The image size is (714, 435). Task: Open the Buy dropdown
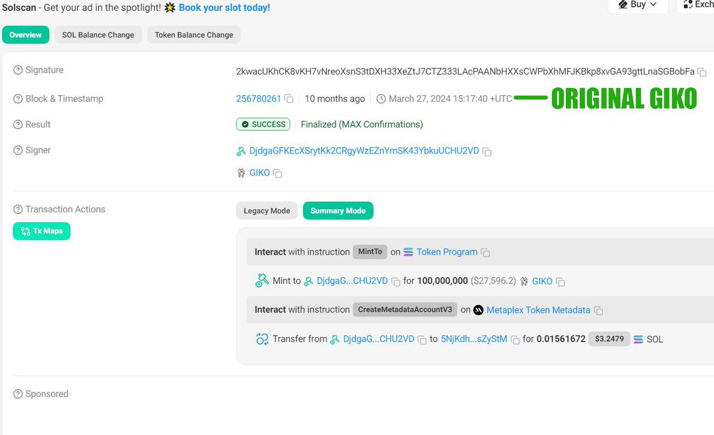pos(638,5)
